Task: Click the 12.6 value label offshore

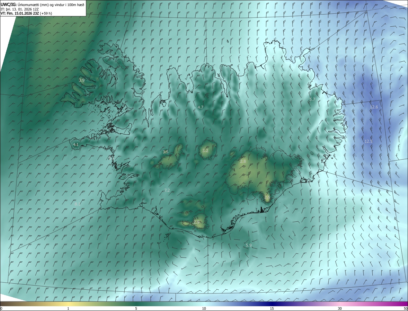Action: (374, 107)
